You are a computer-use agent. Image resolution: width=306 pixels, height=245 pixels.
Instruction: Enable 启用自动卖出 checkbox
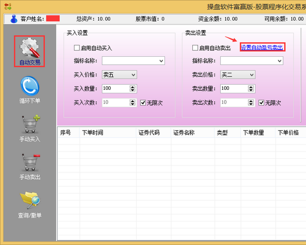[x=195, y=48]
